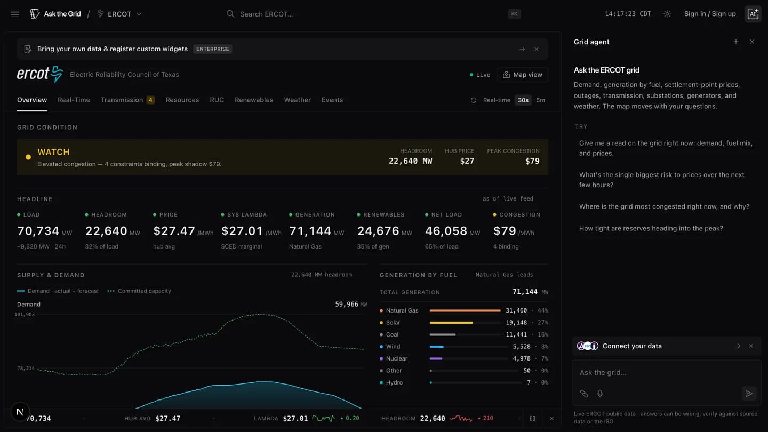Select the RENEWABLES 24,676 metric
This screenshot has height=432, width=768.
coord(385,230)
